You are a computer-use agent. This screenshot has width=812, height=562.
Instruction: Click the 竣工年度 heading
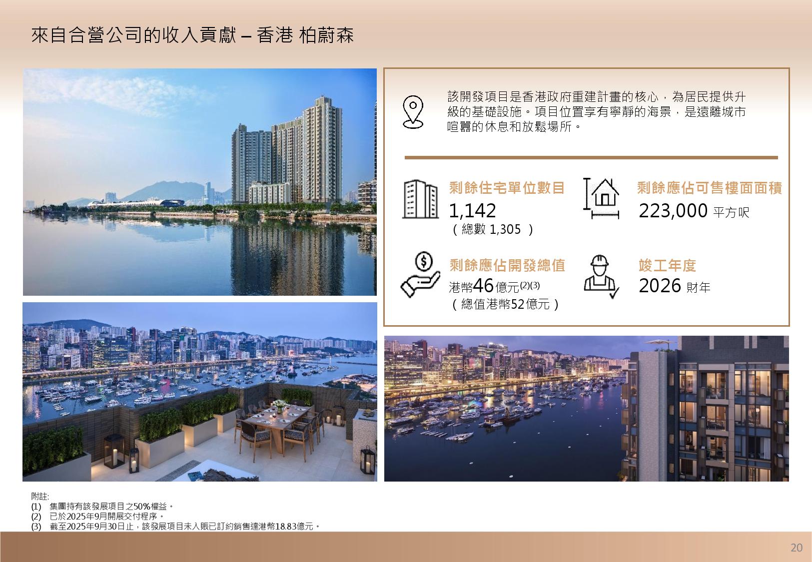[x=667, y=265]
